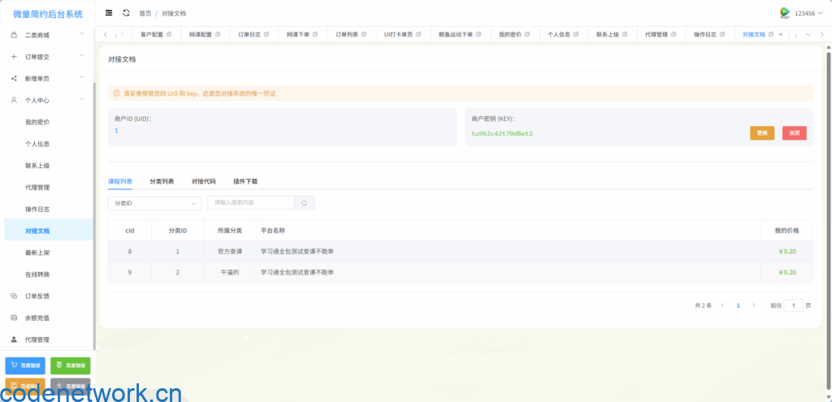Close the 对接文档 tab with its X
The width and height of the screenshot is (832, 402).
click(x=781, y=35)
